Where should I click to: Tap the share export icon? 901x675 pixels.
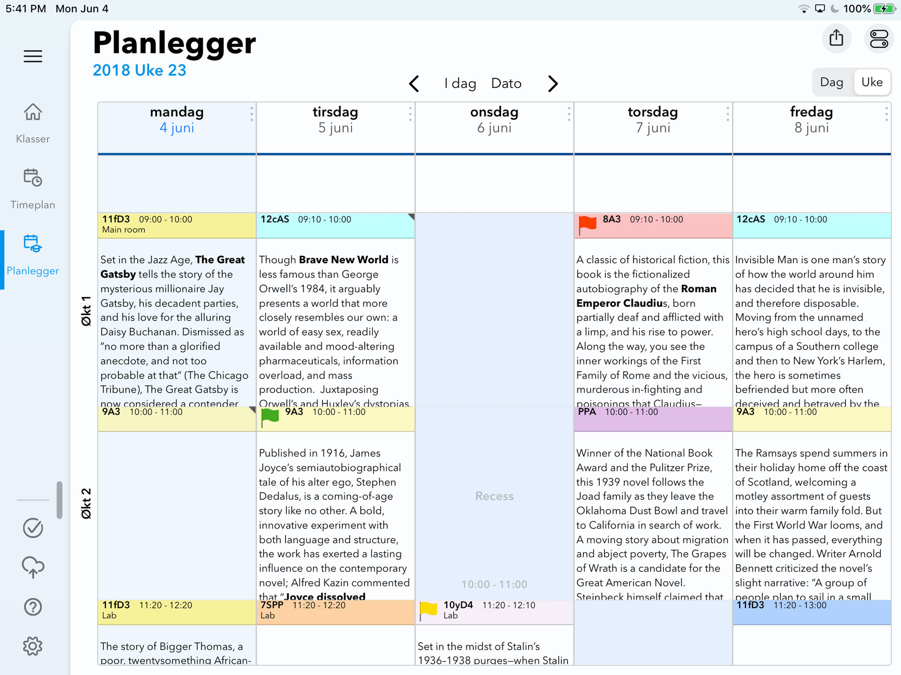pyautogui.click(x=836, y=39)
